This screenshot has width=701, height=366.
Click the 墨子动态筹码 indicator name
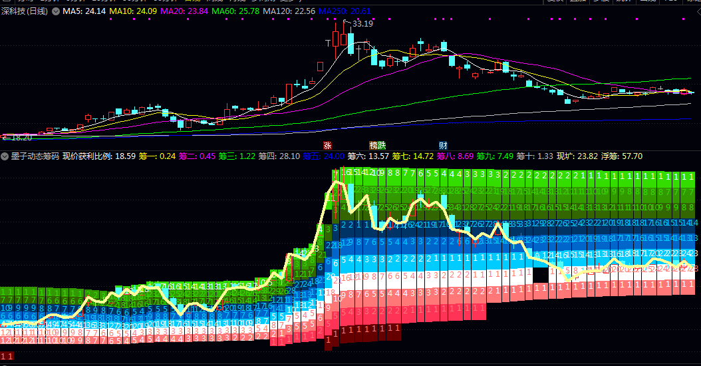pyautogui.click(x=35, y=156)
